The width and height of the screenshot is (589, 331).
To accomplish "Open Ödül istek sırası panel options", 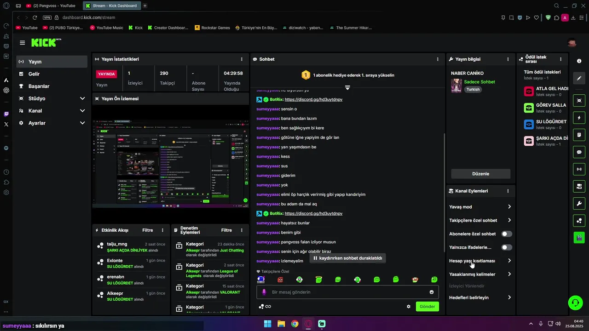I will pos(560,59).
